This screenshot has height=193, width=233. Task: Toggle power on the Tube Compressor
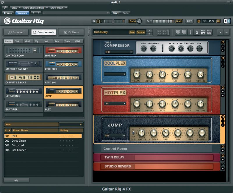click(223, 42)
